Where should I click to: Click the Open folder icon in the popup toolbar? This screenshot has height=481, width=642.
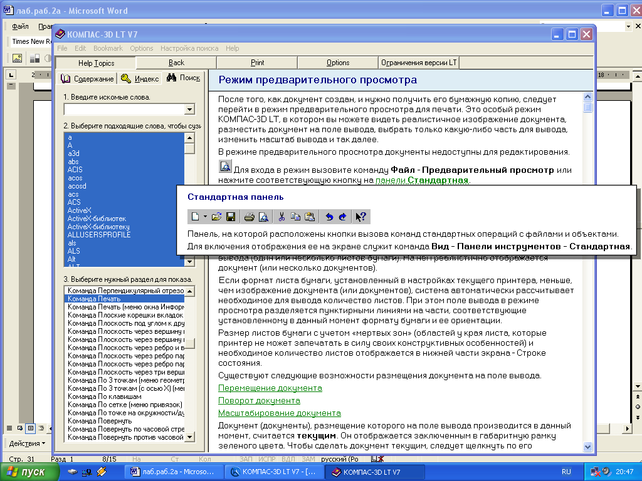tap(216, 217)
